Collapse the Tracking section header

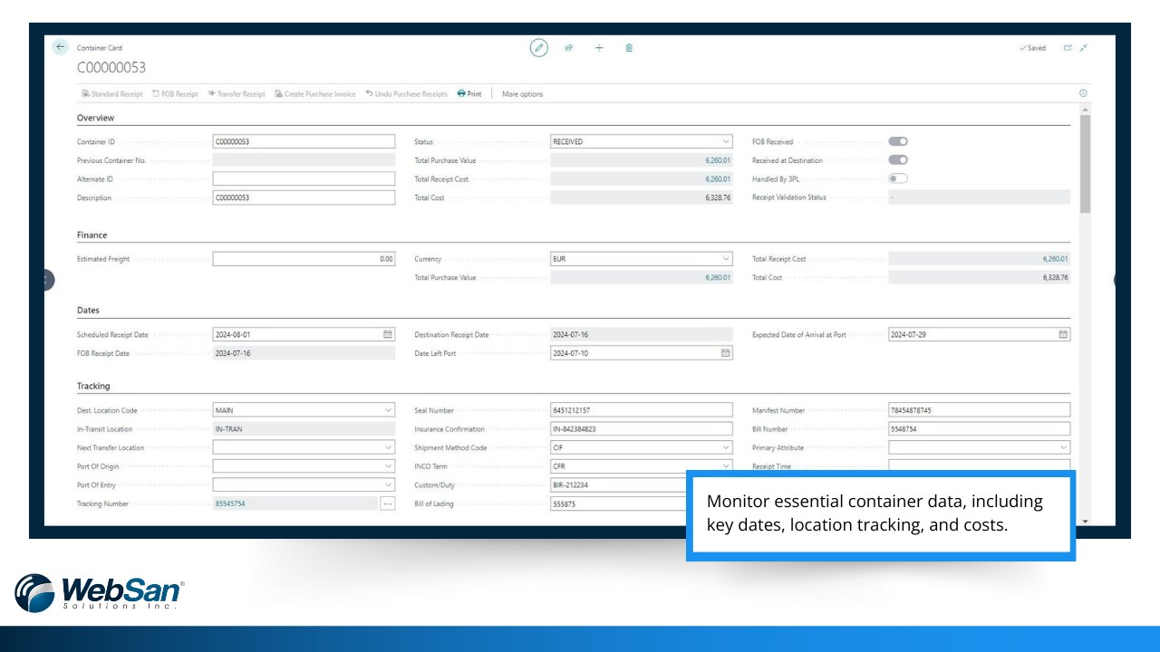tap(93, 386)
